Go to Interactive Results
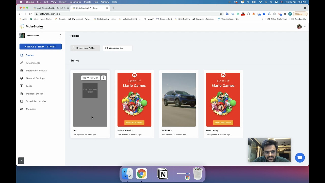This screenshot has width=325, height=183. 36,71
